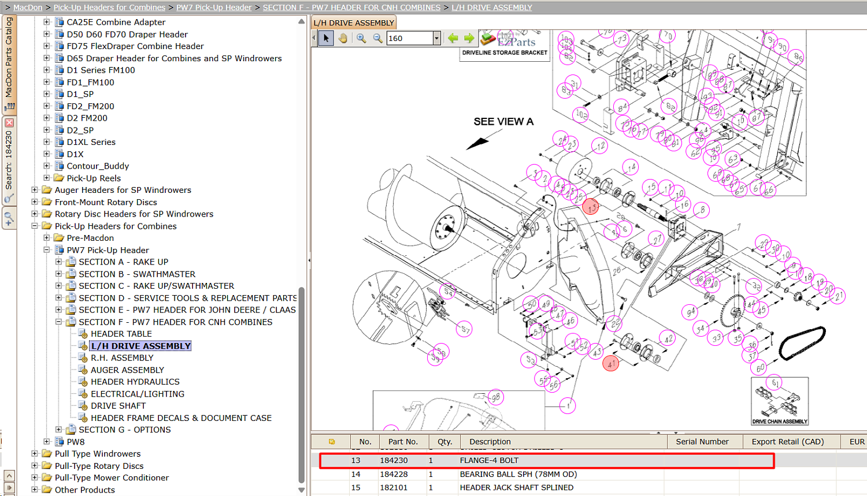The height and width of the screenshot is (496, 867).
Task: Click highlighted callout 13 in the diagram
Action: [x=591, y=207]
